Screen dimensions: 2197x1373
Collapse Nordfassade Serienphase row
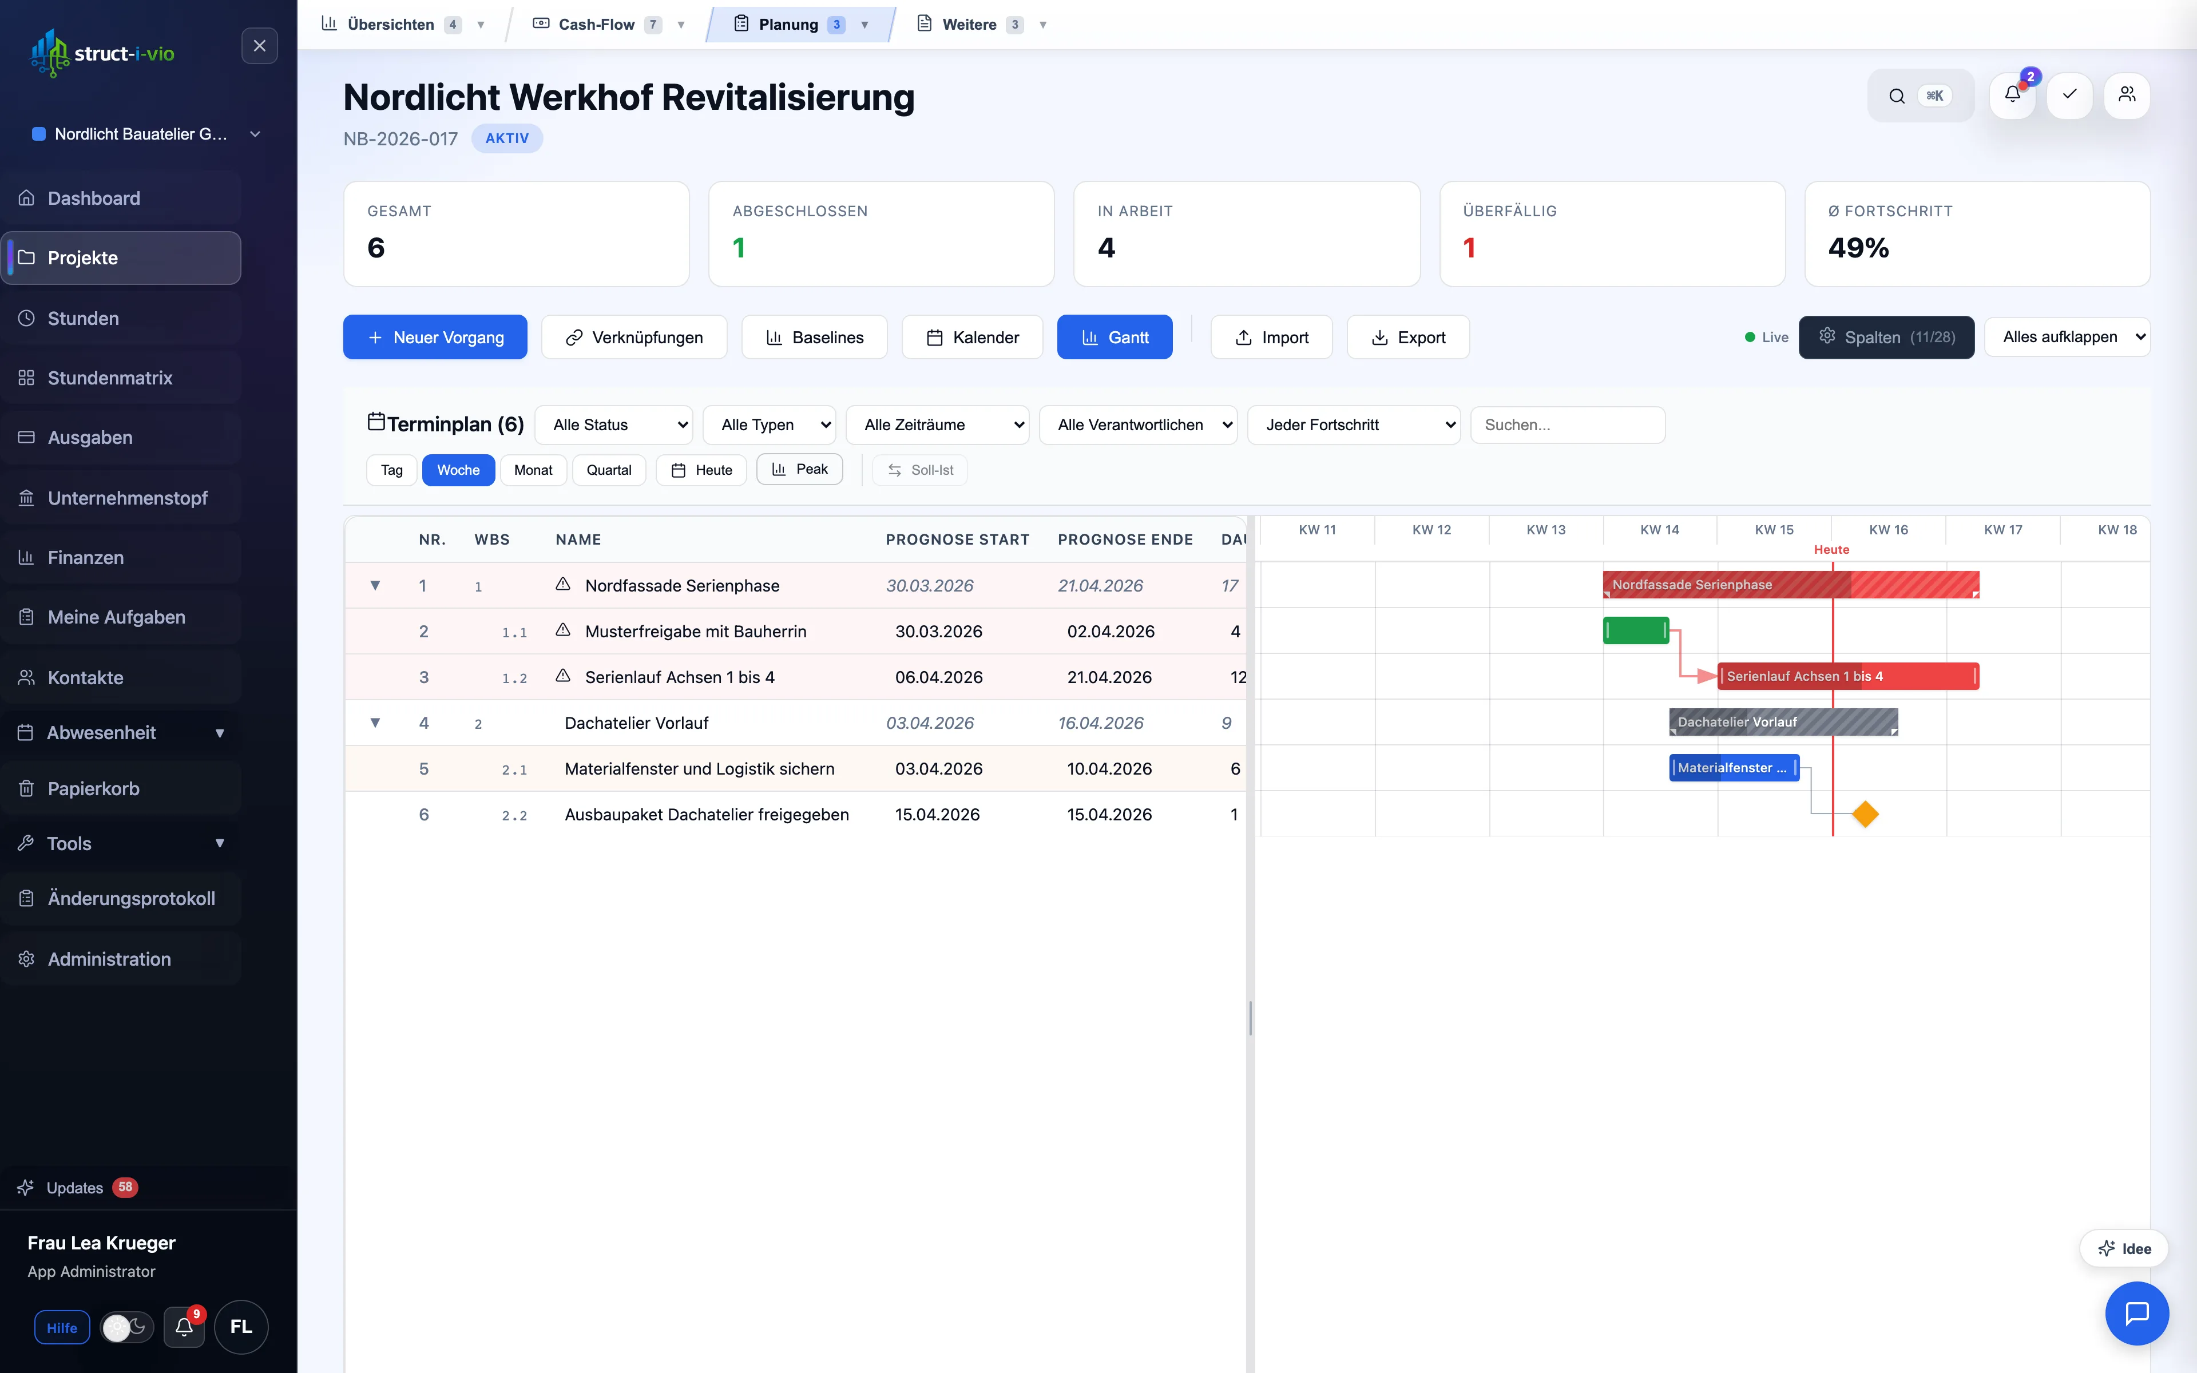375,585
